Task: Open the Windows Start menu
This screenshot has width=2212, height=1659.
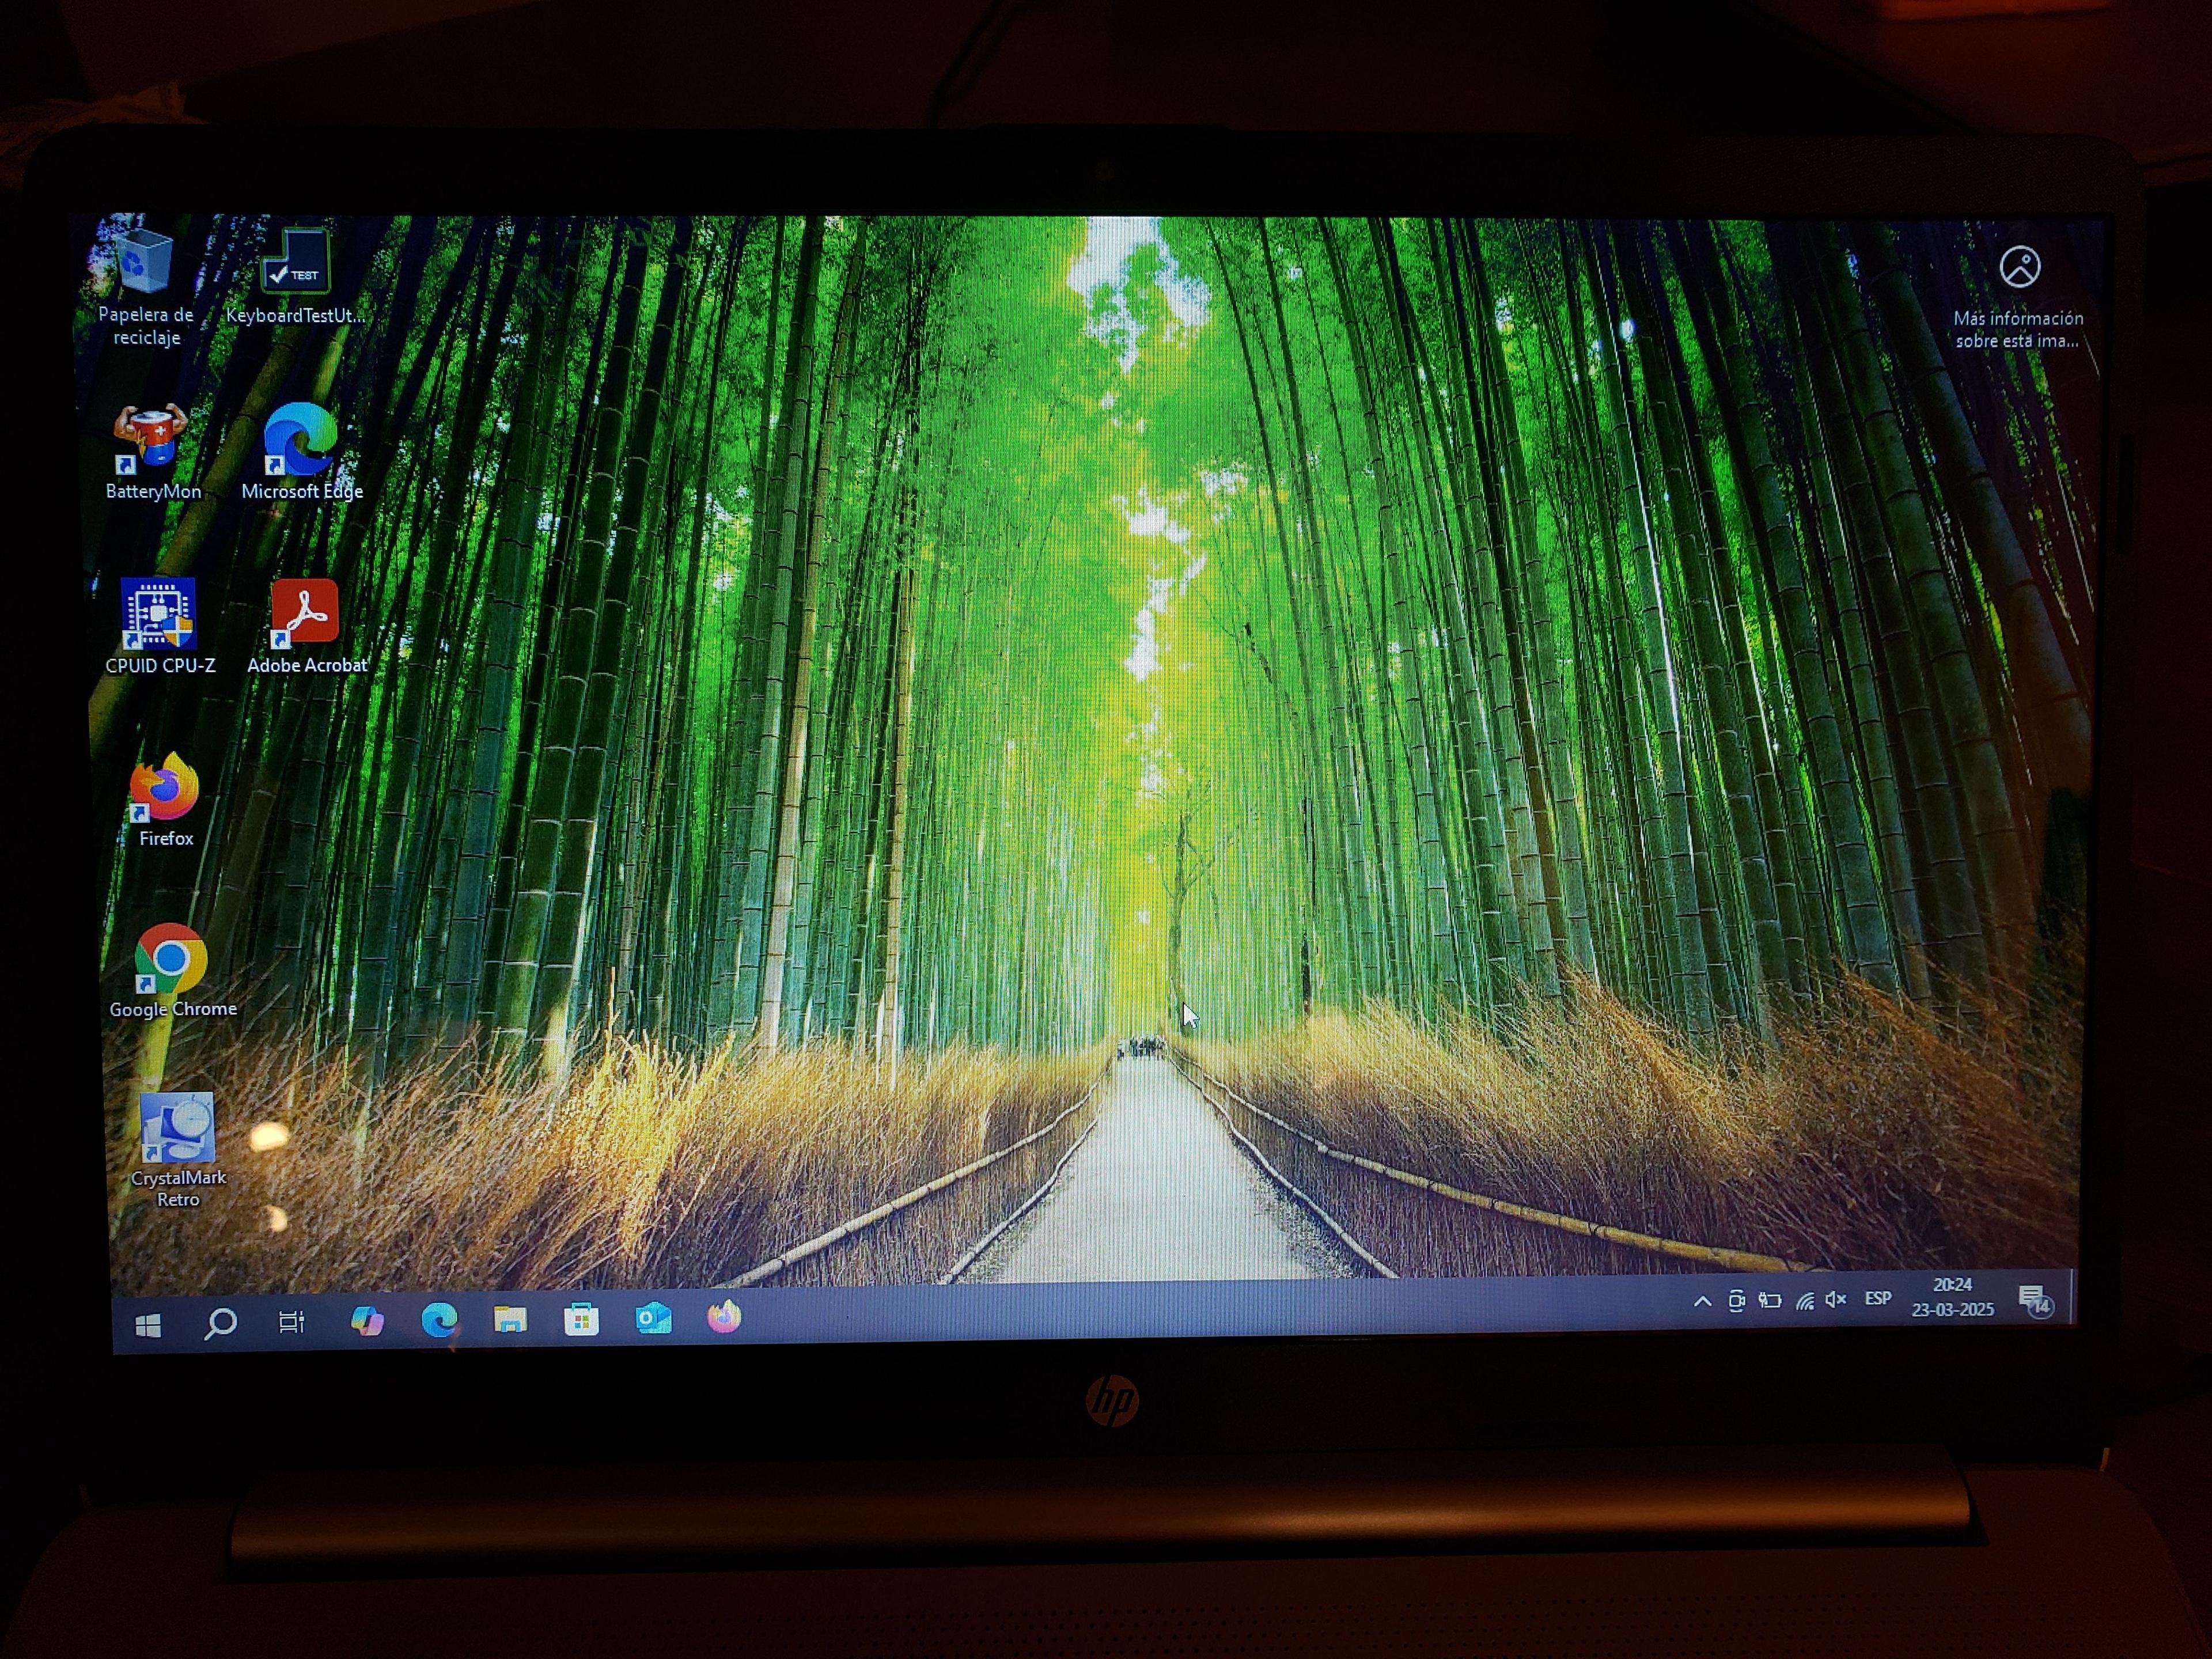Action: click(148, 1325)
